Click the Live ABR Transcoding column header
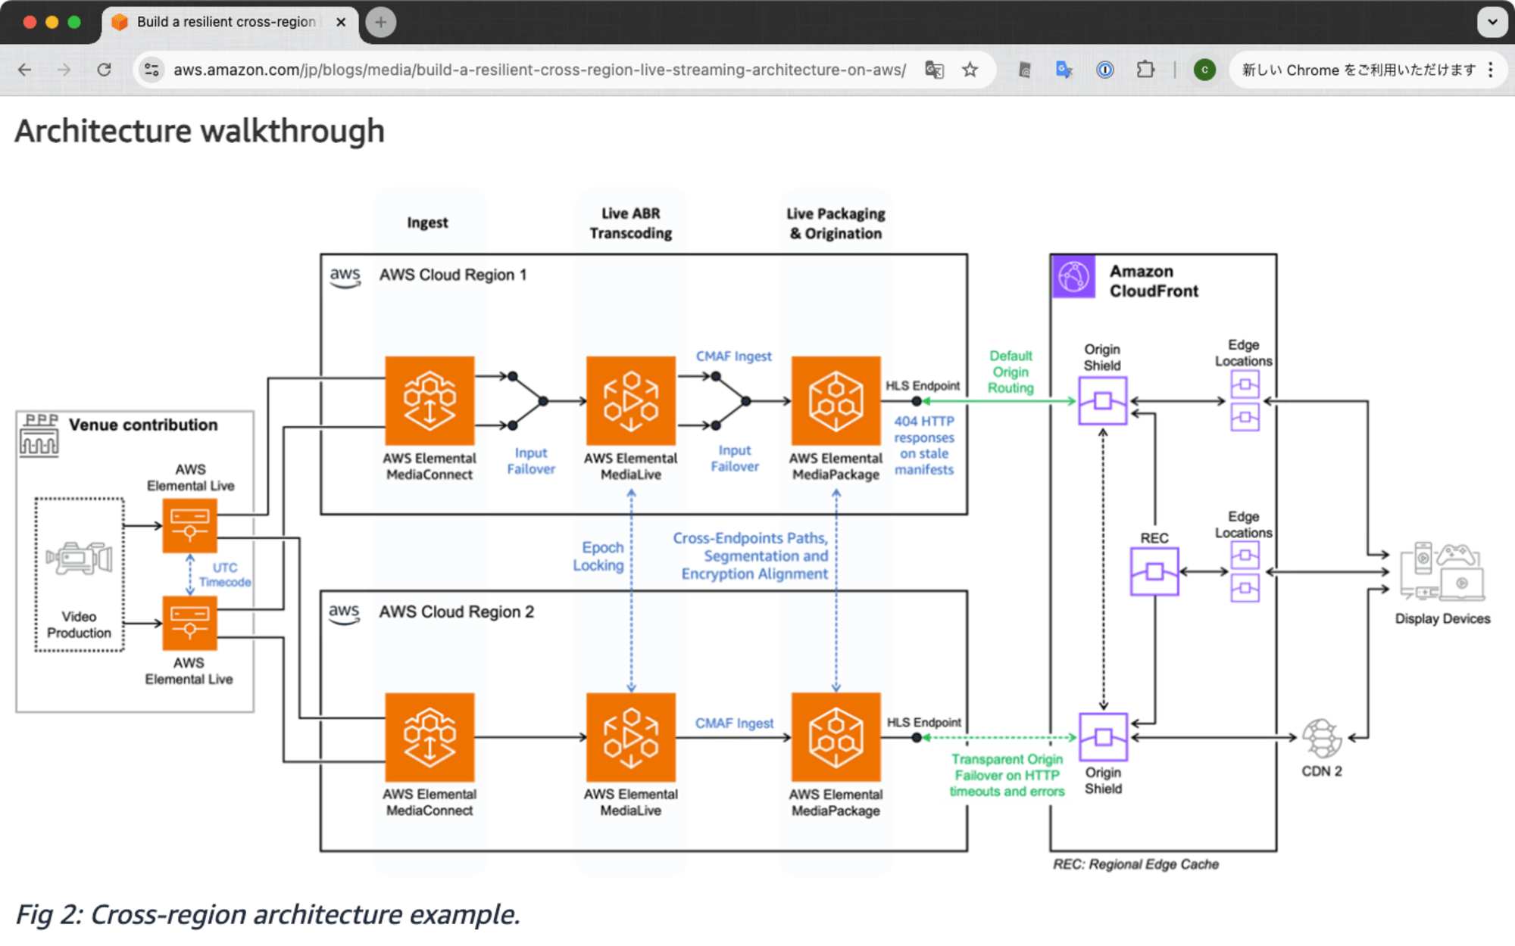The image size is (1515, 946). pyautogui.click(x=630, y=223)
